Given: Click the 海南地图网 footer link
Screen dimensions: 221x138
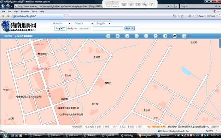Looking at the screenshot, I should click(77, 127).
